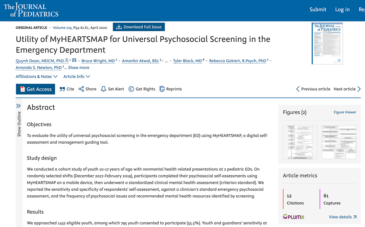Open the Volume 219 issue link

click(x=62, y=28)
